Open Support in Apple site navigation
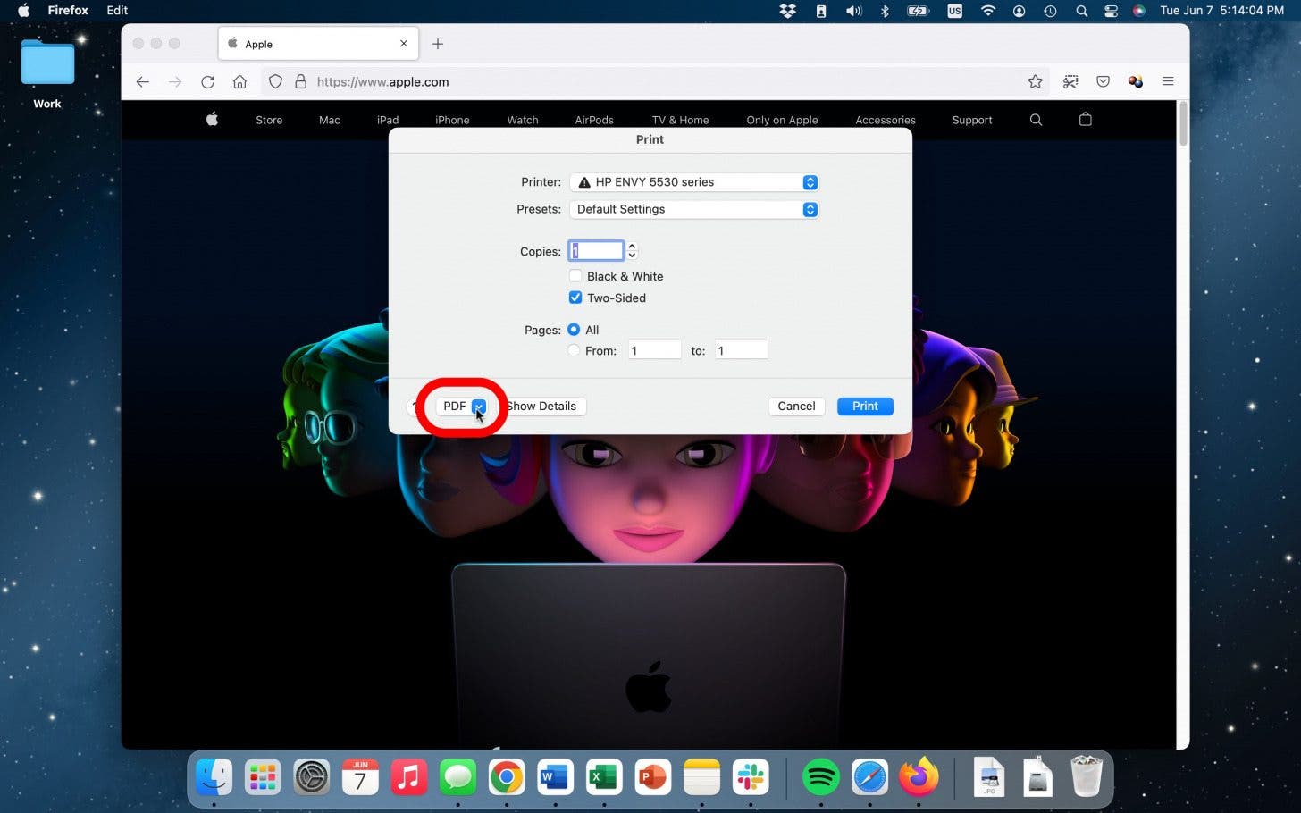 click(972, 120)
